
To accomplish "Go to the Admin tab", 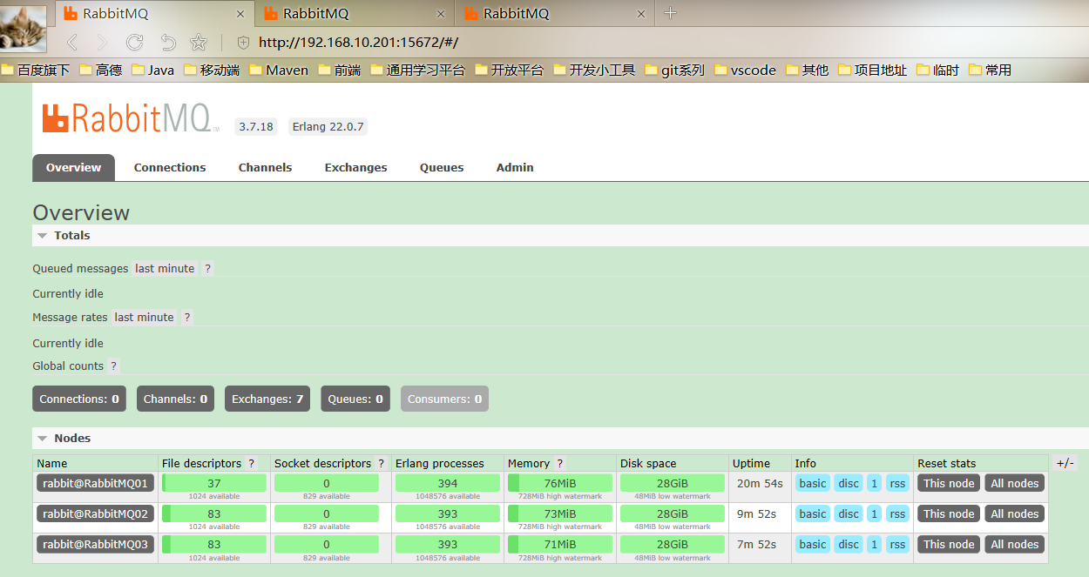I will tap(515, 168).
